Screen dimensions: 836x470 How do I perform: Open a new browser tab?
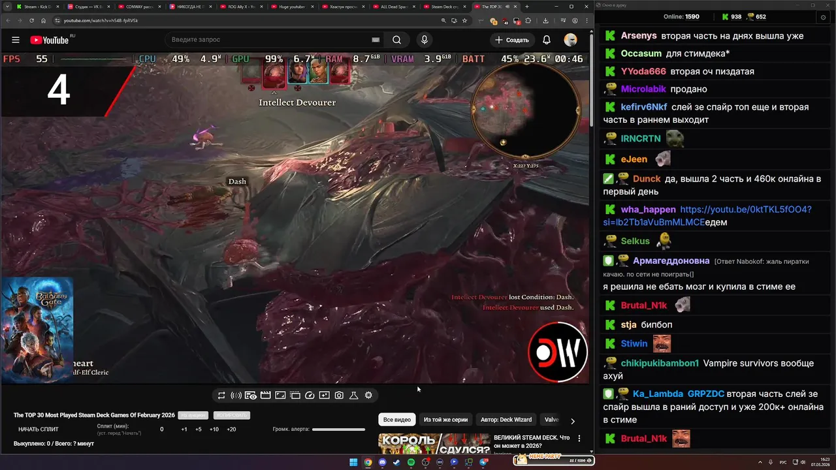(527, 7)
